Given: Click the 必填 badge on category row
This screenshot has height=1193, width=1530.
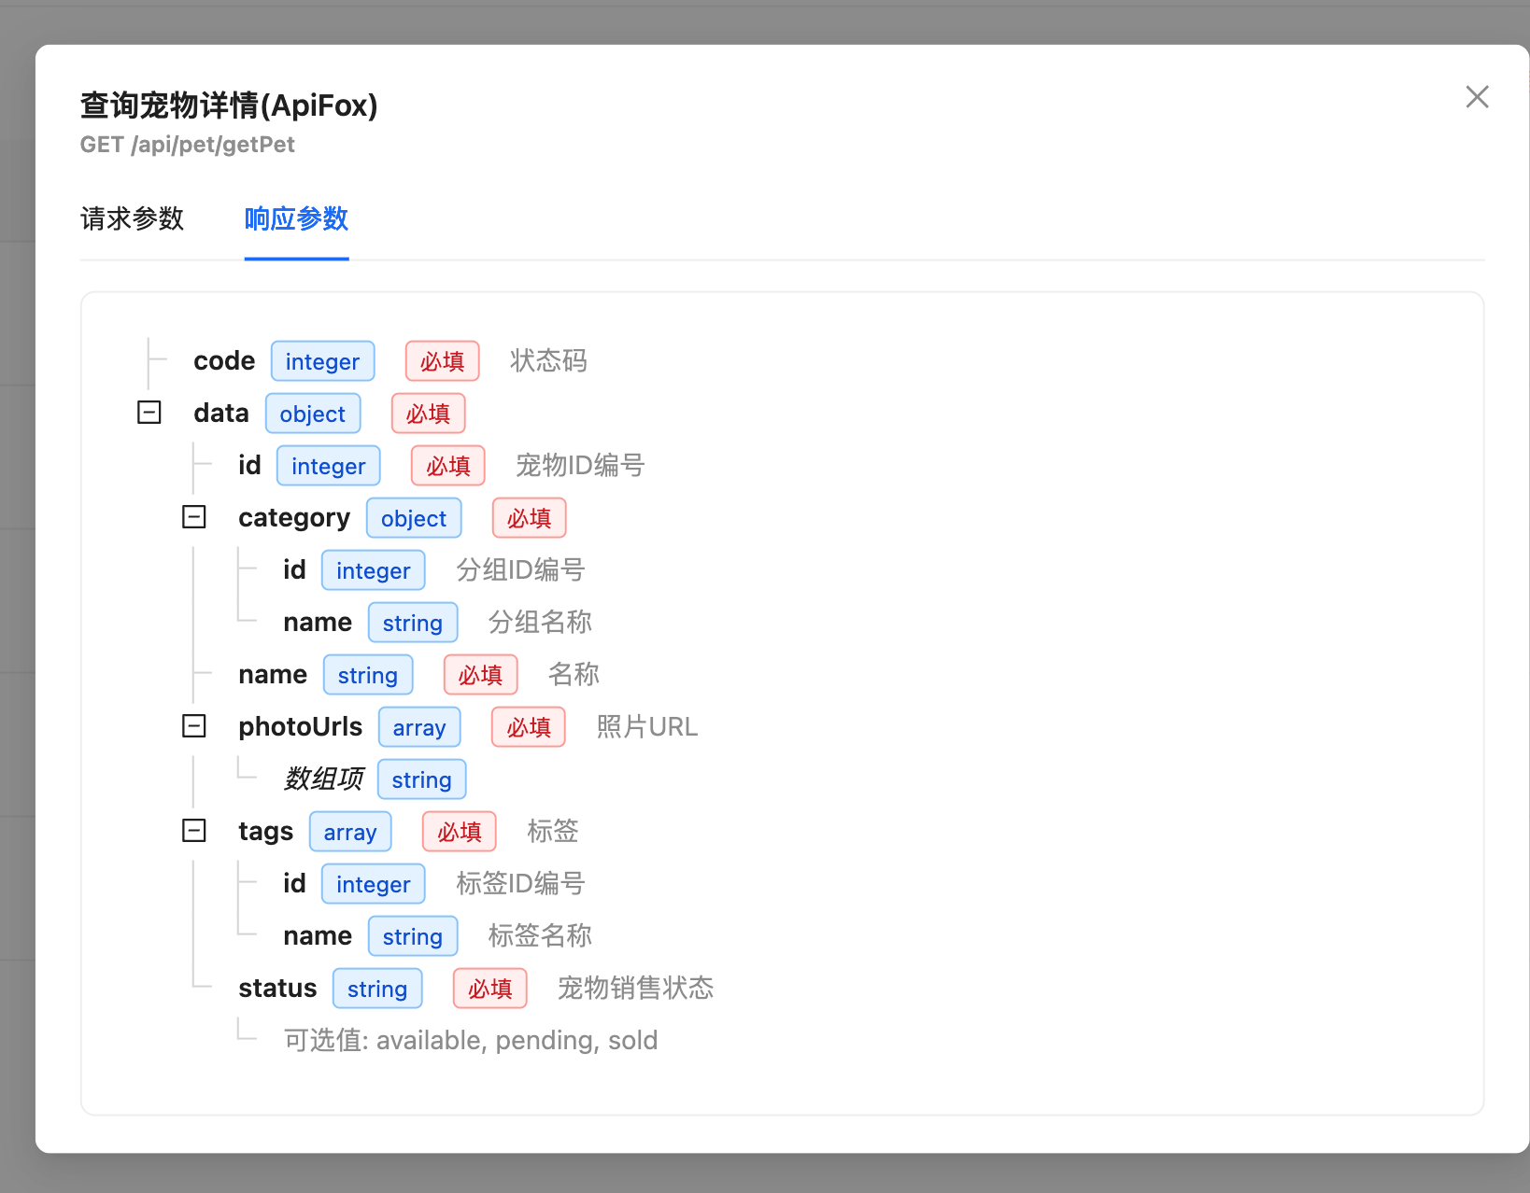Looking at the screenshot, I should click(x=529, y=518).
